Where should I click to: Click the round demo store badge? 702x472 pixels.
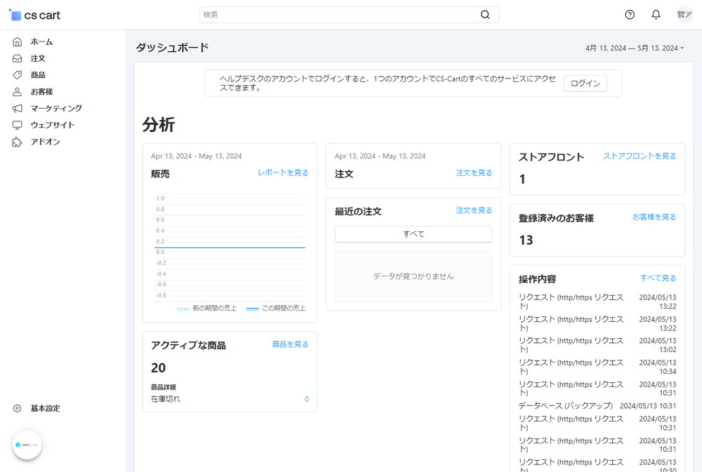pyautogui.click(x=27, y=445)
